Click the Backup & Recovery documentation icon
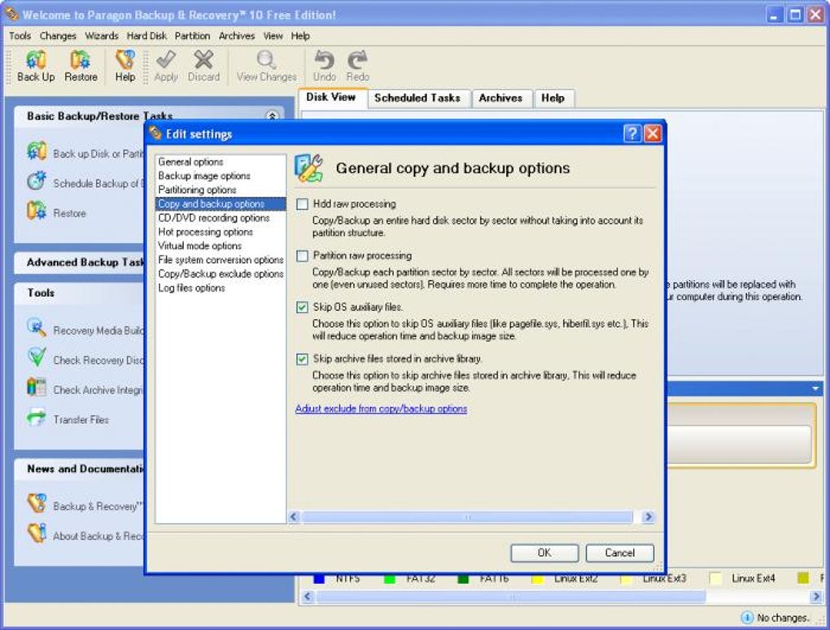Screen dimensions: 830x630 pos(37,504)
